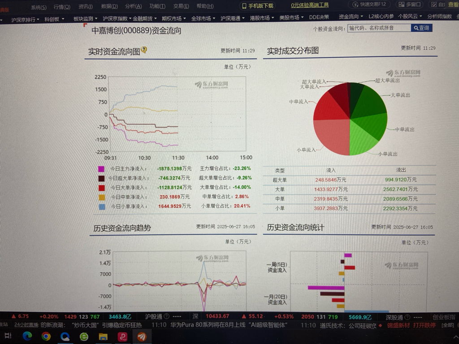Expand the 金融期货 dropdown
The height and width of the screenshot is (344, 459).
(145, 19)
